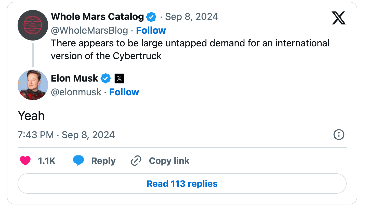Follow the @elonmusk account
This screenshot has width=369, height=209.
124,92
